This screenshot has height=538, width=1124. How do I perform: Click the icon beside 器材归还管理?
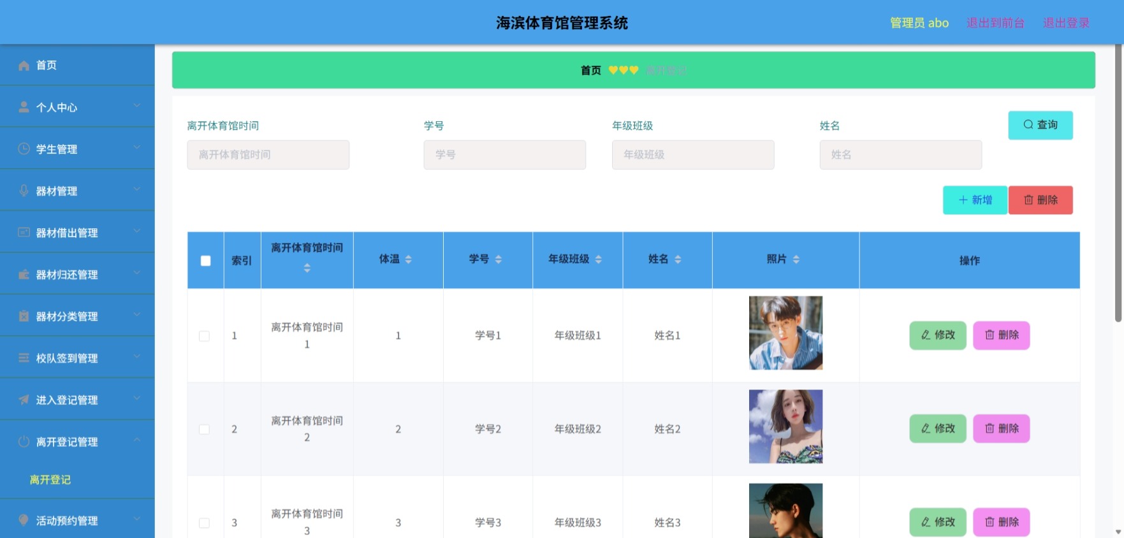[x=24, y=275]
